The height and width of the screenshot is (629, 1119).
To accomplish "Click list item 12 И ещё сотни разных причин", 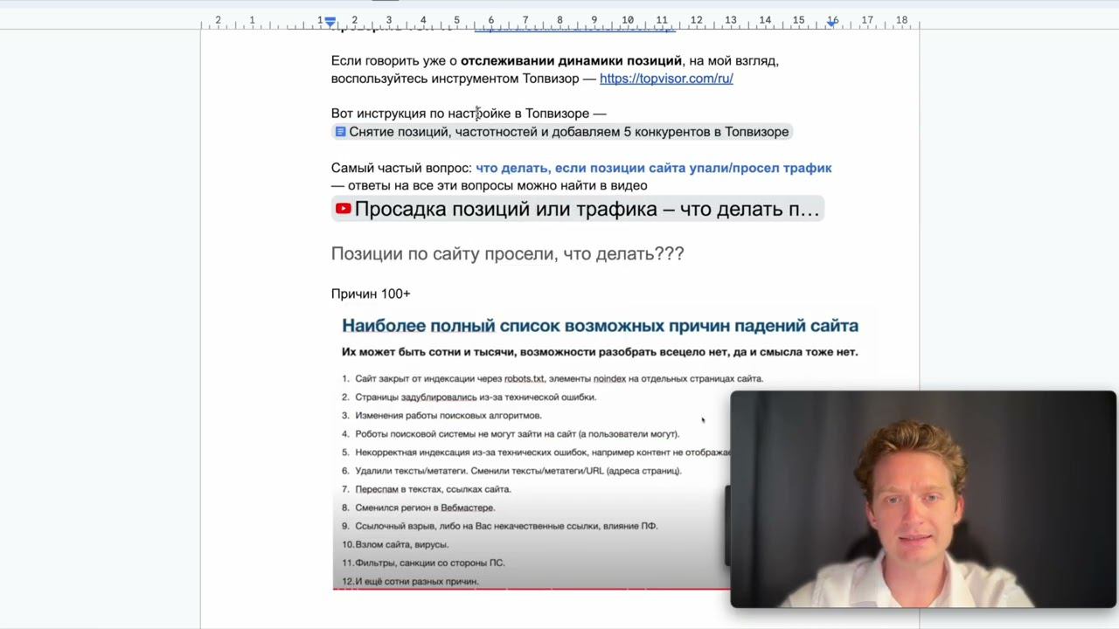I will click(x=410, y=581).
